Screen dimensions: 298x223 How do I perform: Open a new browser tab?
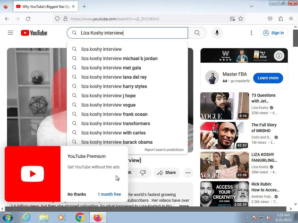(x=84, y=7)
